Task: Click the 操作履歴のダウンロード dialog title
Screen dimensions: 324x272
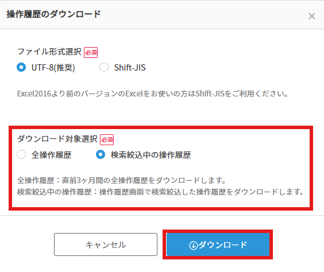Action: [x=53, y=14]
